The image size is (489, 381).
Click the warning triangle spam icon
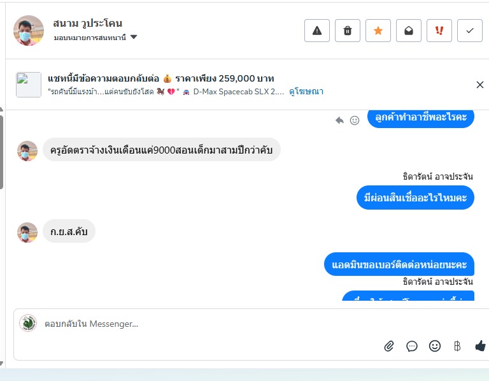pyautogui.click(x=317, y=31)
